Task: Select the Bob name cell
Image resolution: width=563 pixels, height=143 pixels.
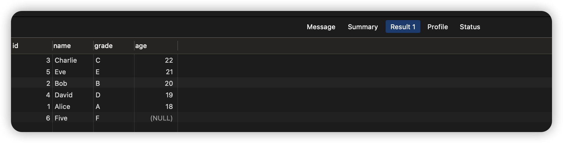Action: 61,83
